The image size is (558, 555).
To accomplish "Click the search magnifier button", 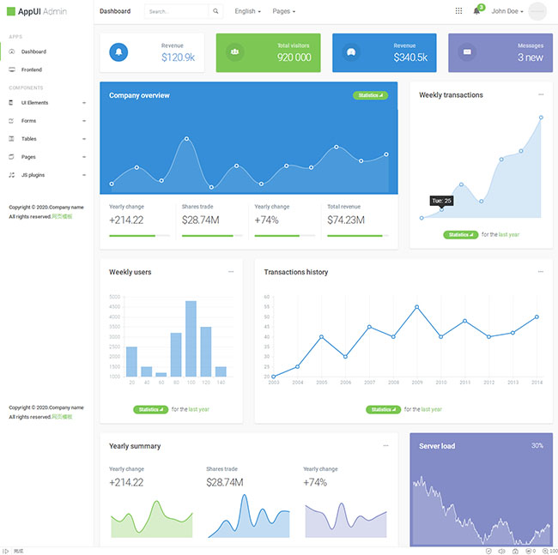I will (x=215, y=11).
